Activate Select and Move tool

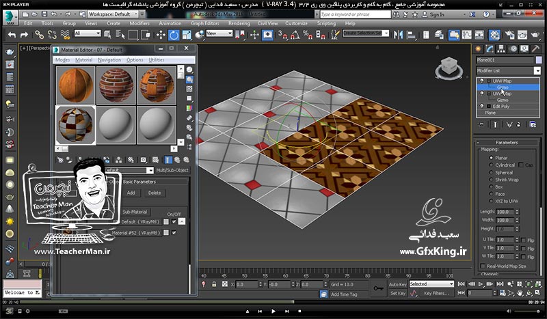(x=161, y=35)
